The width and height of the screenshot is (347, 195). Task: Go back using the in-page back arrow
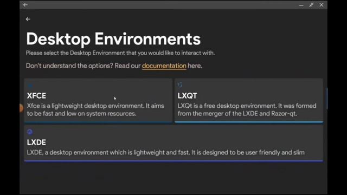pos(28,19)
